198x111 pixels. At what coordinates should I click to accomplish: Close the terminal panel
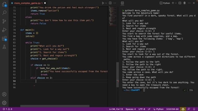194,3
